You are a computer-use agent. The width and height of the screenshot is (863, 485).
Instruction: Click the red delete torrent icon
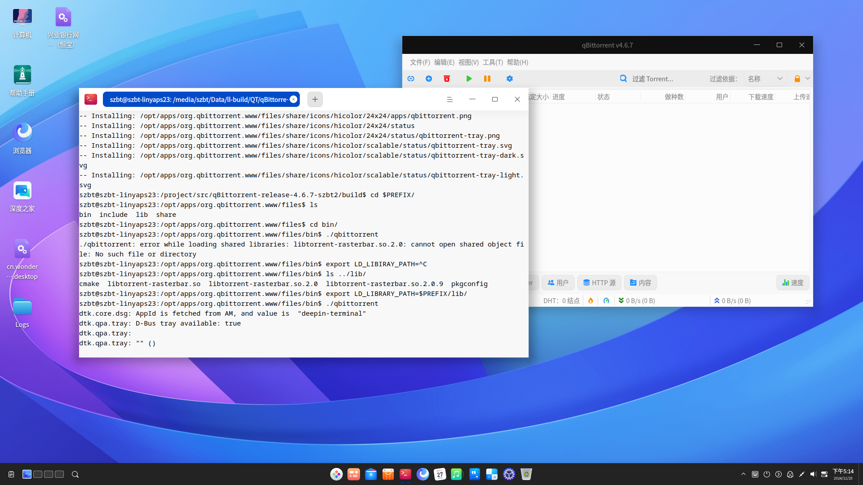(447, 79)
